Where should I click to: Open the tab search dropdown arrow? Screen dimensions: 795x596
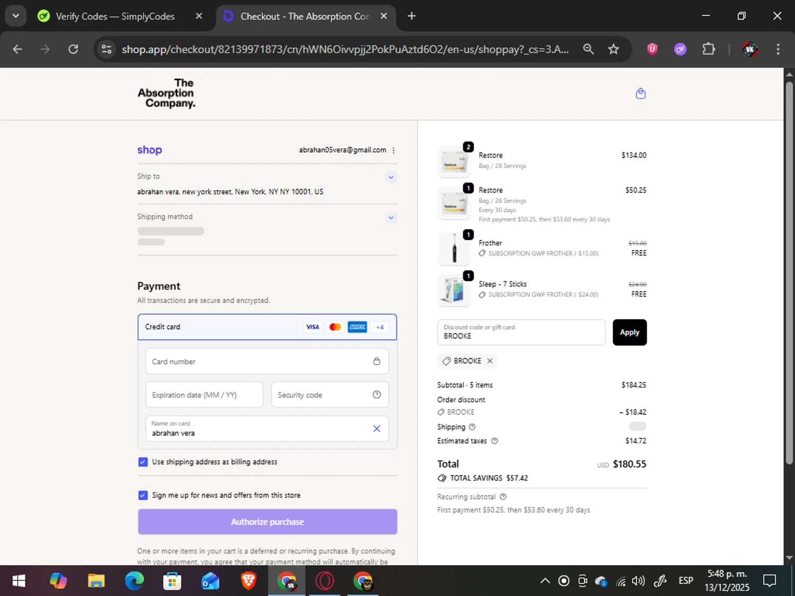(x=16, y=16)
